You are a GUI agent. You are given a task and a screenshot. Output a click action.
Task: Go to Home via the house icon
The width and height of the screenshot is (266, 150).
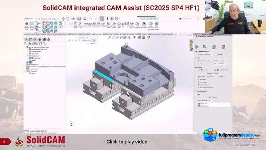coord(63,19)
